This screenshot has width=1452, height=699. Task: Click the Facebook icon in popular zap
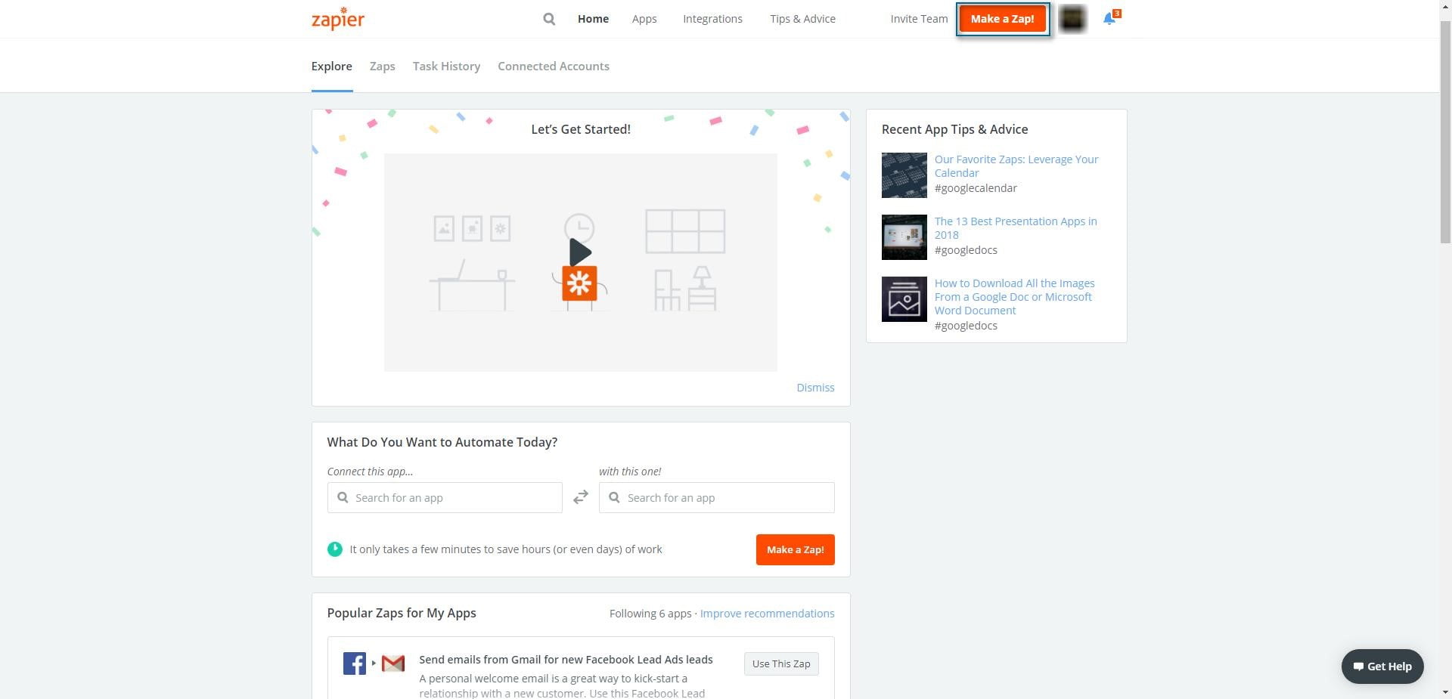(x=355, y=663)
